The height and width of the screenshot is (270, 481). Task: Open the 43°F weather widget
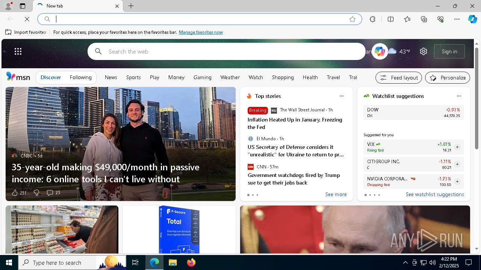tap(399, 51)
